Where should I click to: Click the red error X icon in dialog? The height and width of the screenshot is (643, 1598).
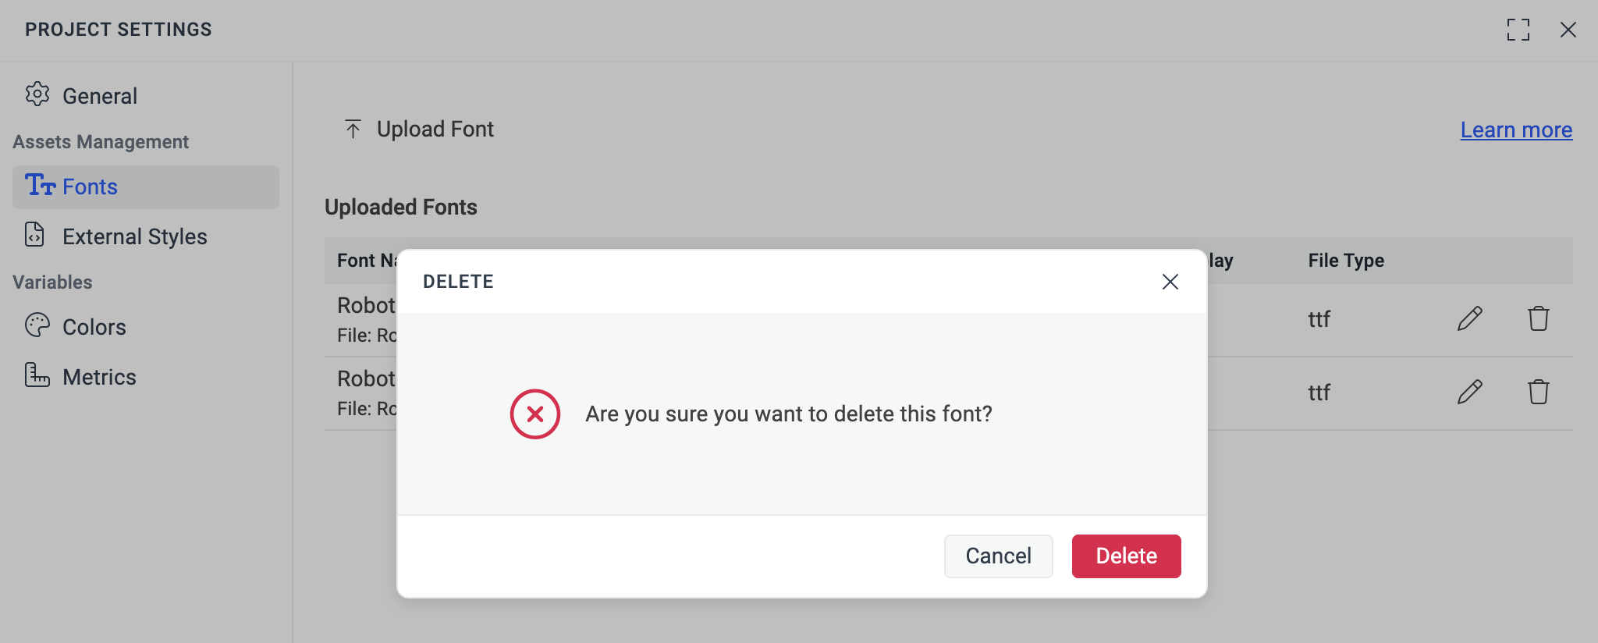534,414
